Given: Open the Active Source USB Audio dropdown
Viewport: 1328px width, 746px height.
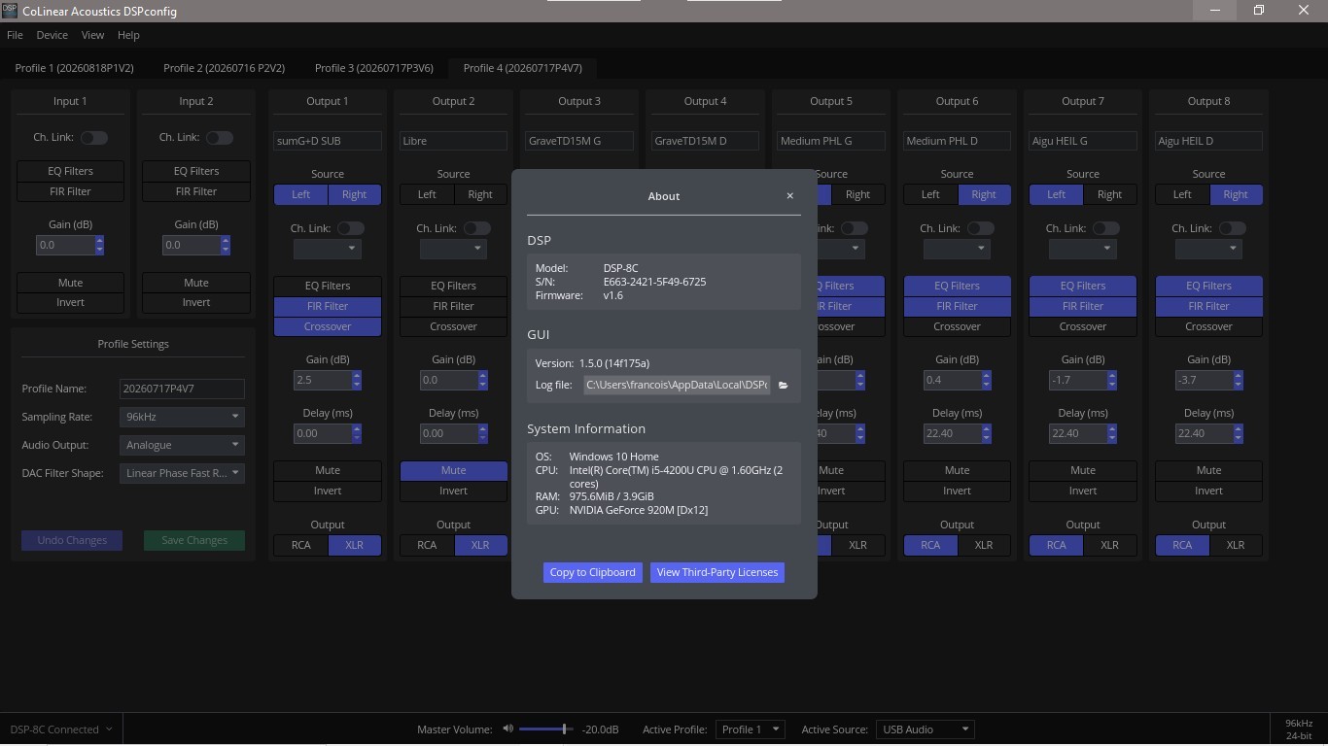Looking at the screenshot, I should click(925, 729).
